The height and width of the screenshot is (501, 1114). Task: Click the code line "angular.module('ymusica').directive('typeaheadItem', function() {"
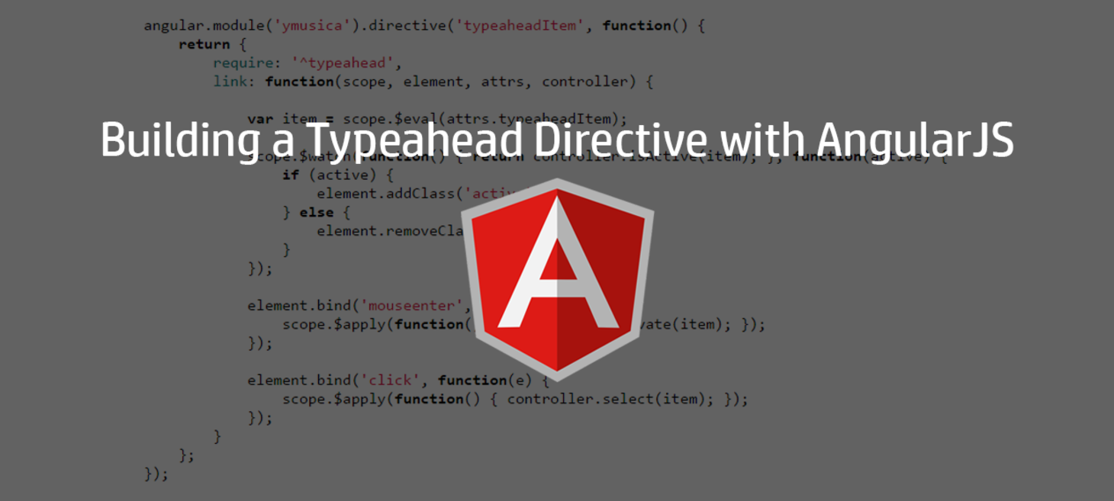[424, 26]
